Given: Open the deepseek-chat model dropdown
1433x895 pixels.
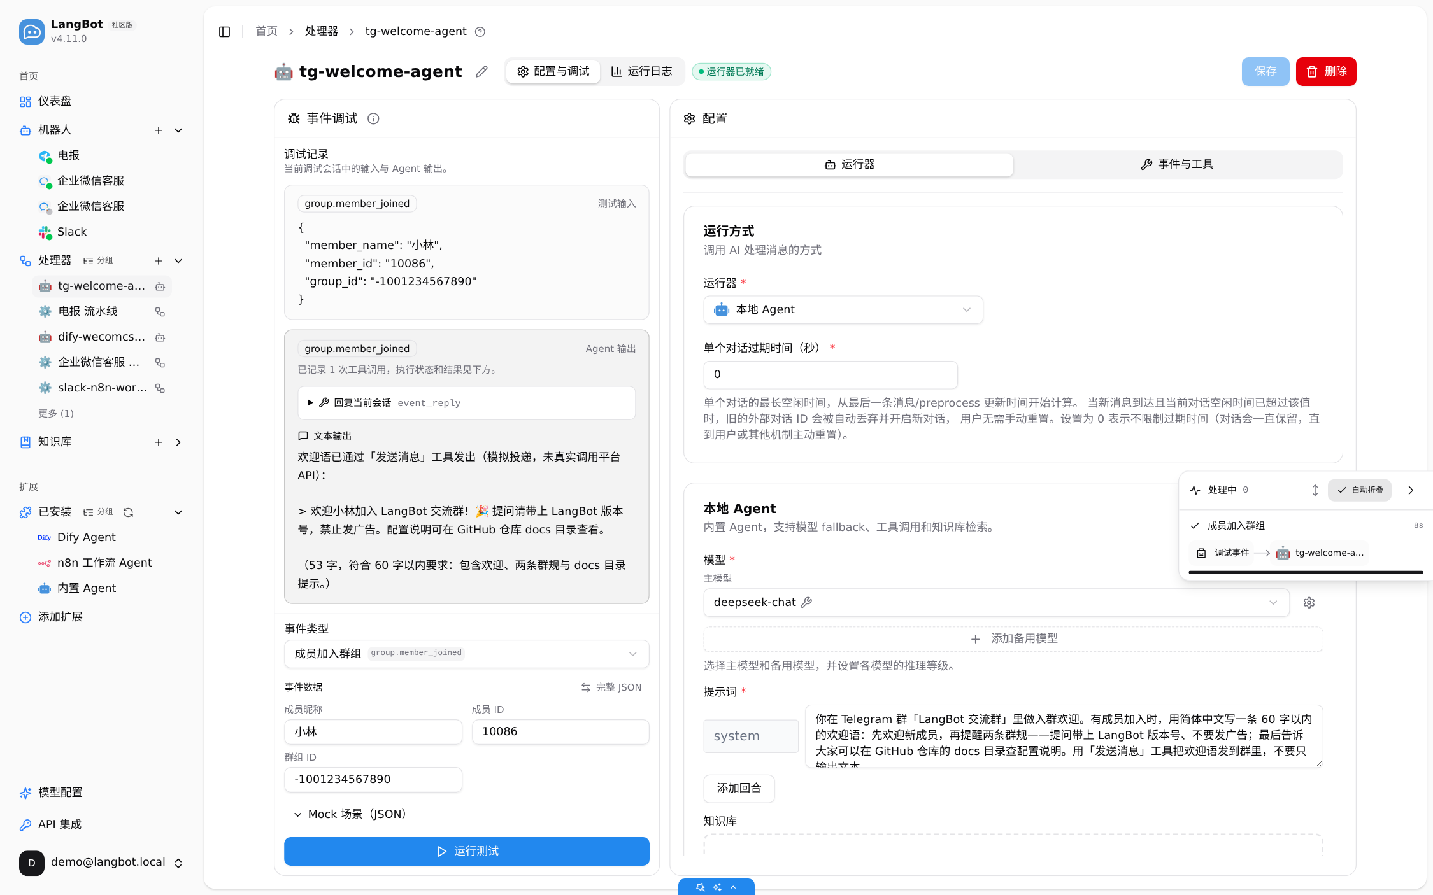Looking at the screenshot, I should [996, 603].
